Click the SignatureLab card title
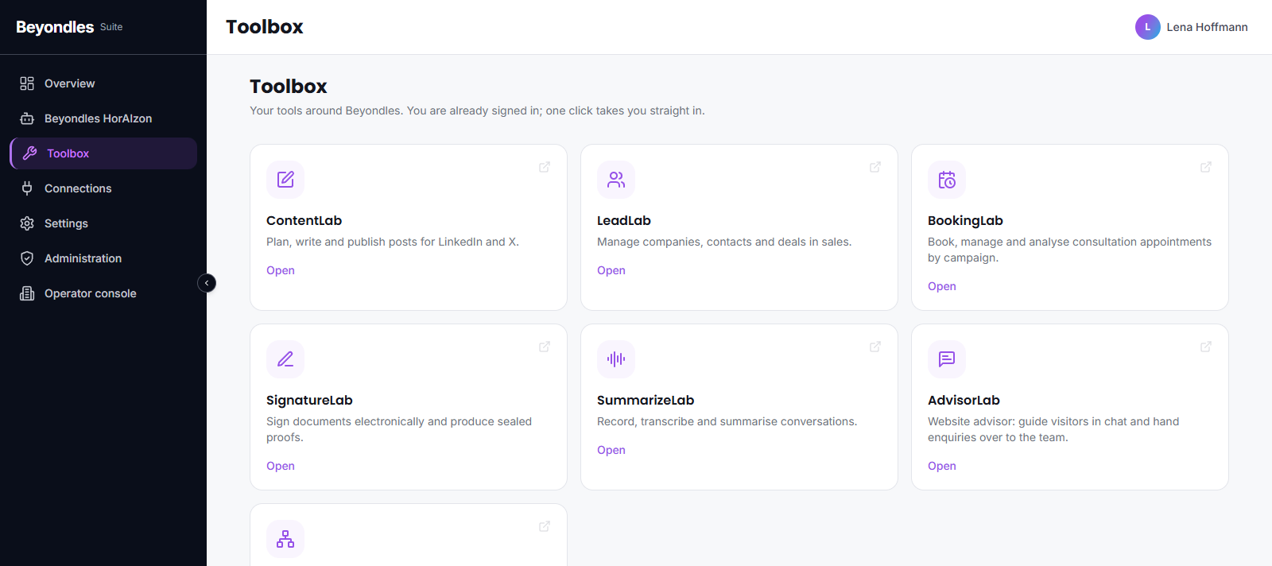The image size is (1272, 566). tap(309, 401)
